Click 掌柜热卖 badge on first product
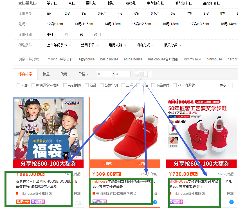238x208 pixels. point(23,202)
